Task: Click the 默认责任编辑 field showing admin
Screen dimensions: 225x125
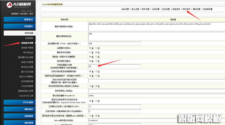Action: (157, 95)
